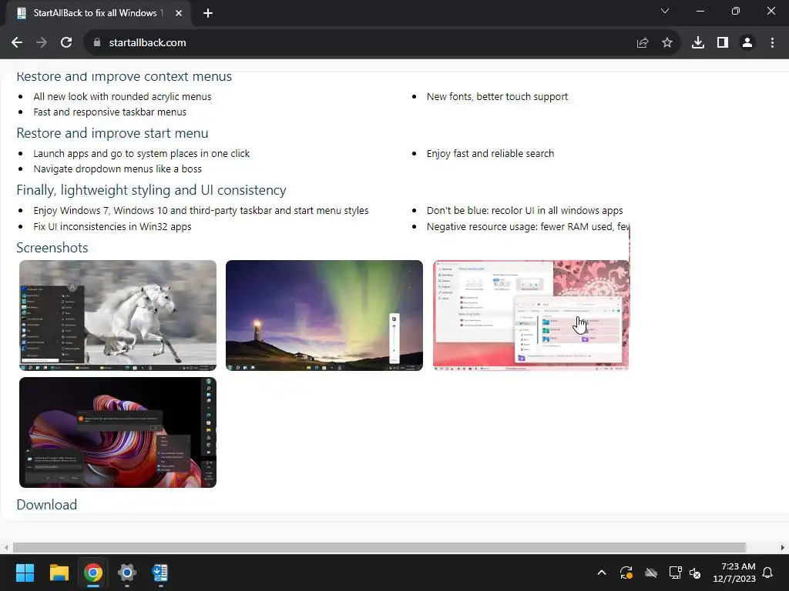
Task: Open tab search chevron in title bar
Action: [665, 11]
